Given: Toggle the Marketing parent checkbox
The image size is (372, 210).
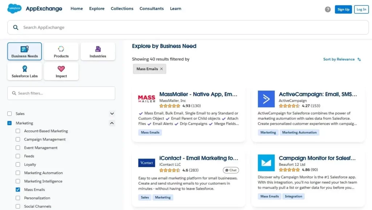Looking at the screenshot, I should [9, 123].
